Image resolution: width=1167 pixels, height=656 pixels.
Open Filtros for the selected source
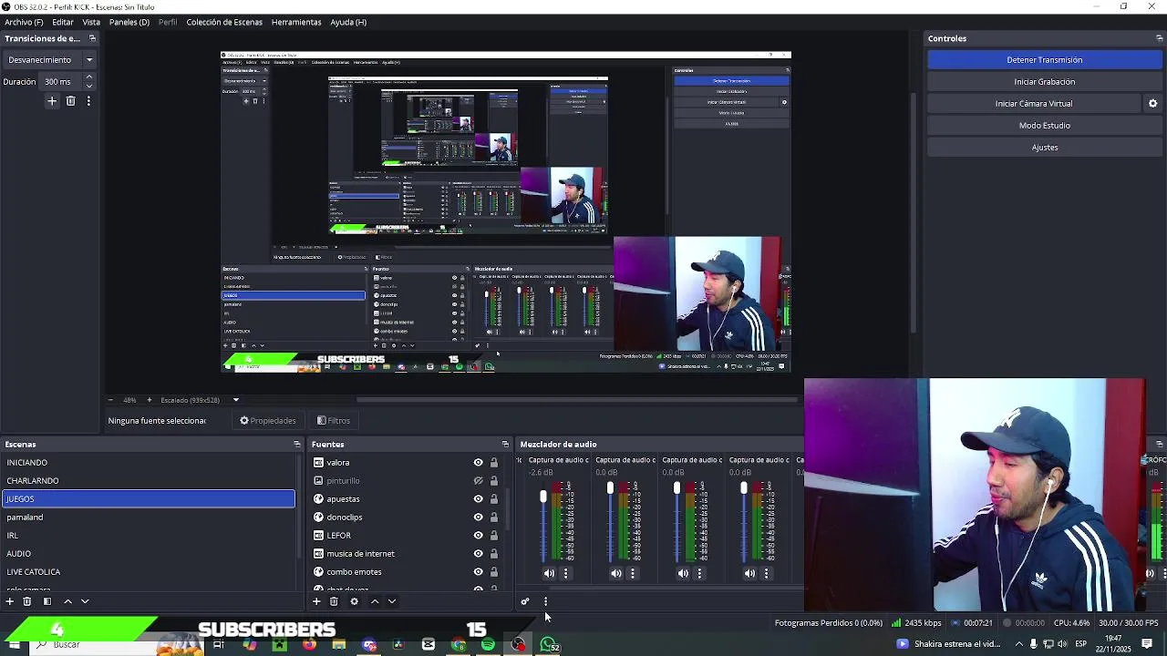[334, 421]
